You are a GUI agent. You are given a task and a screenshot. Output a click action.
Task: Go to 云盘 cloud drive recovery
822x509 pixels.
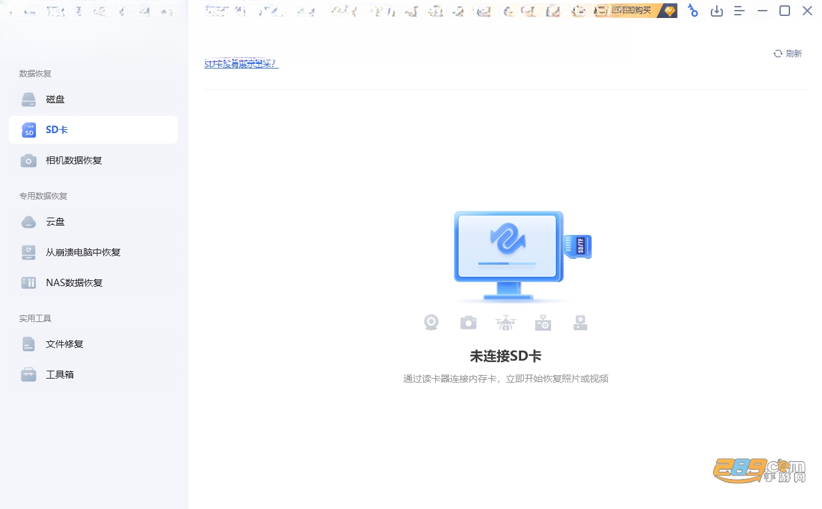(x=93, y=222)
